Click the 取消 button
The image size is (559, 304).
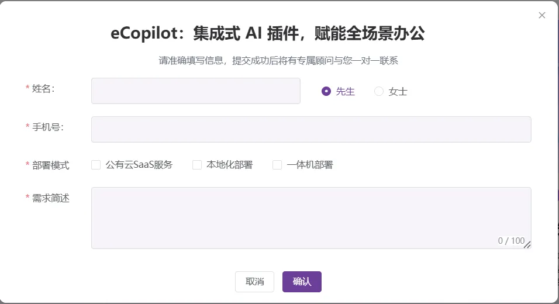click(x=254, y=282)
